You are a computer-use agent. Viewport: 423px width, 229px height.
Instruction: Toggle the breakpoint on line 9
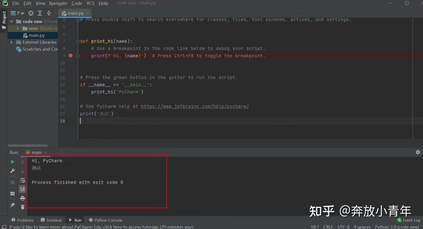(x=70, y=55)
